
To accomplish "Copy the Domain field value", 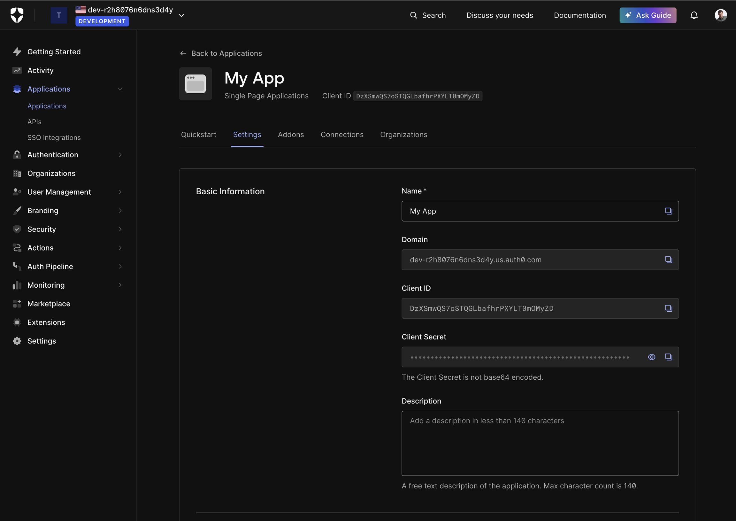I will click(x=668, y=260).
